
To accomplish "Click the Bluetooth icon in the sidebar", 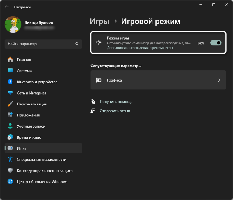I will pyautogui.click(x=10, y=82).
